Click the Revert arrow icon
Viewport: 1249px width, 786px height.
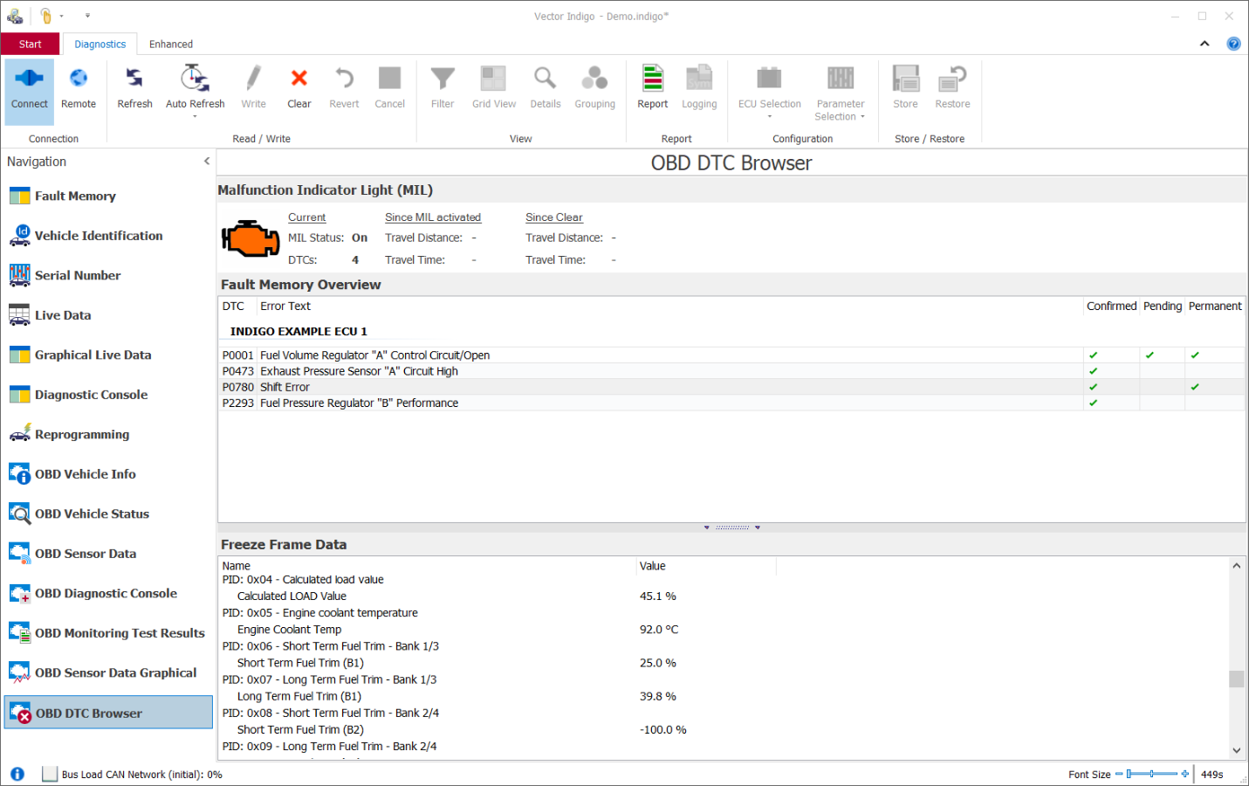click(344, 79)
